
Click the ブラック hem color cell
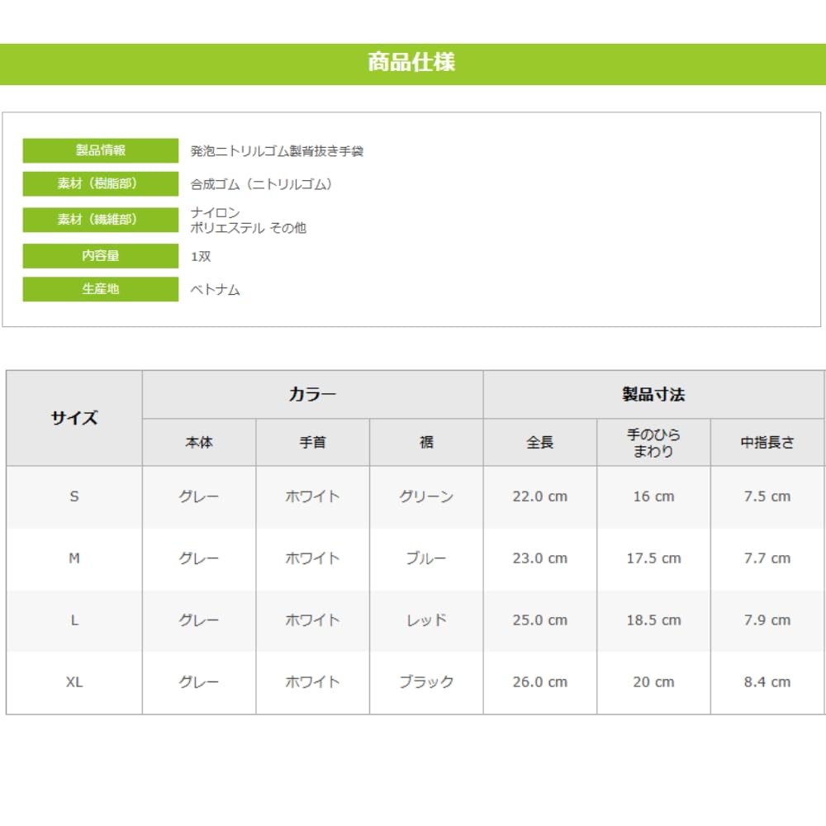(426, 682)
